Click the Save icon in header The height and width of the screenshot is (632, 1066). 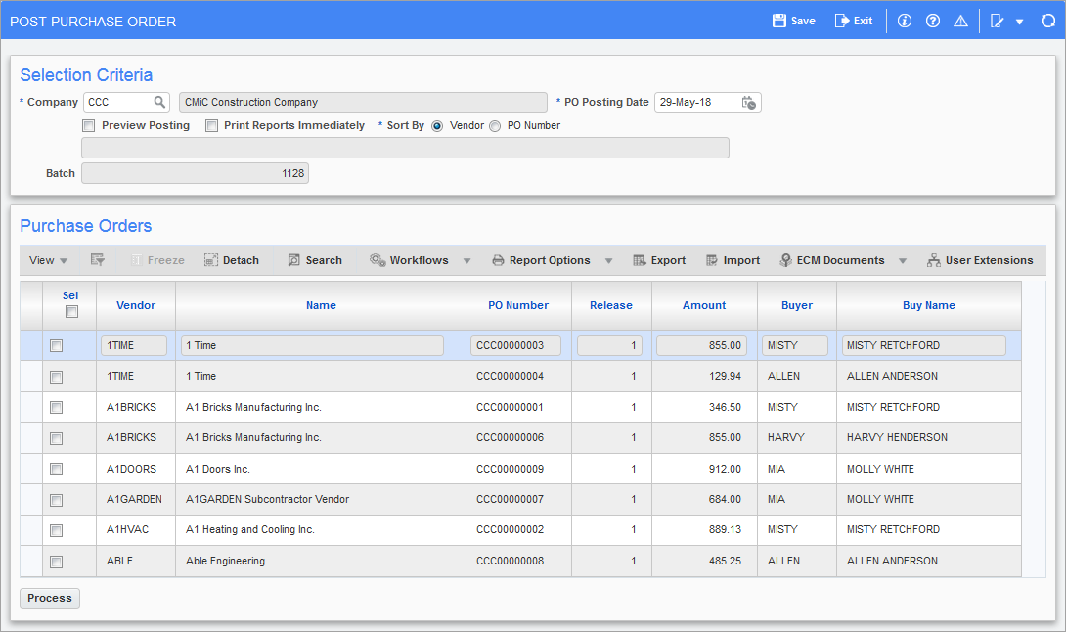pos(779,21)
